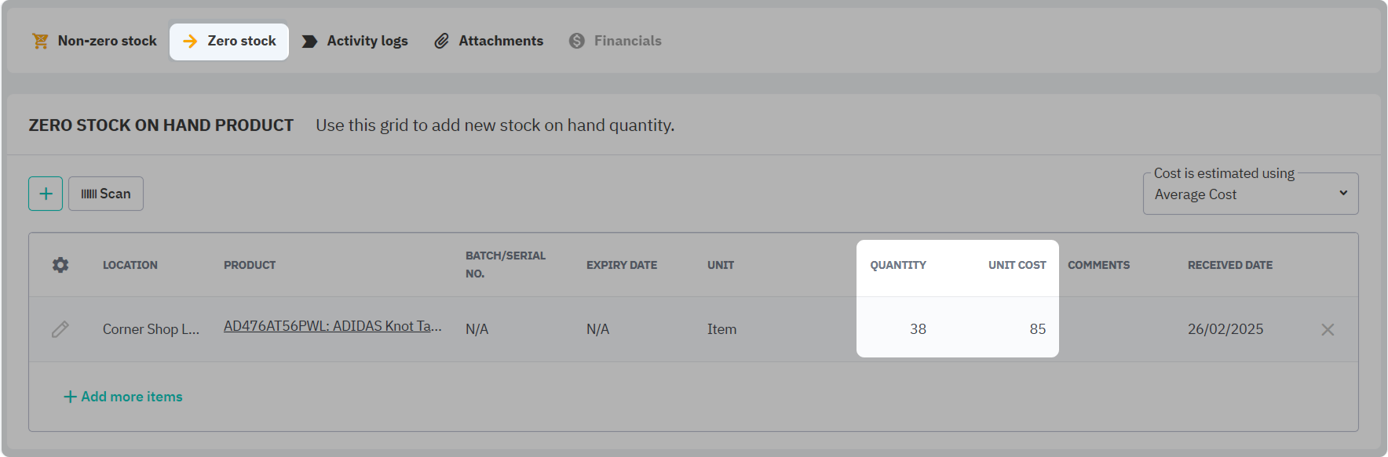This screenshot has width=1388, height=457.
Task: Click the shopping cart icon on Non-zero stock
Action: click(41, 40)
